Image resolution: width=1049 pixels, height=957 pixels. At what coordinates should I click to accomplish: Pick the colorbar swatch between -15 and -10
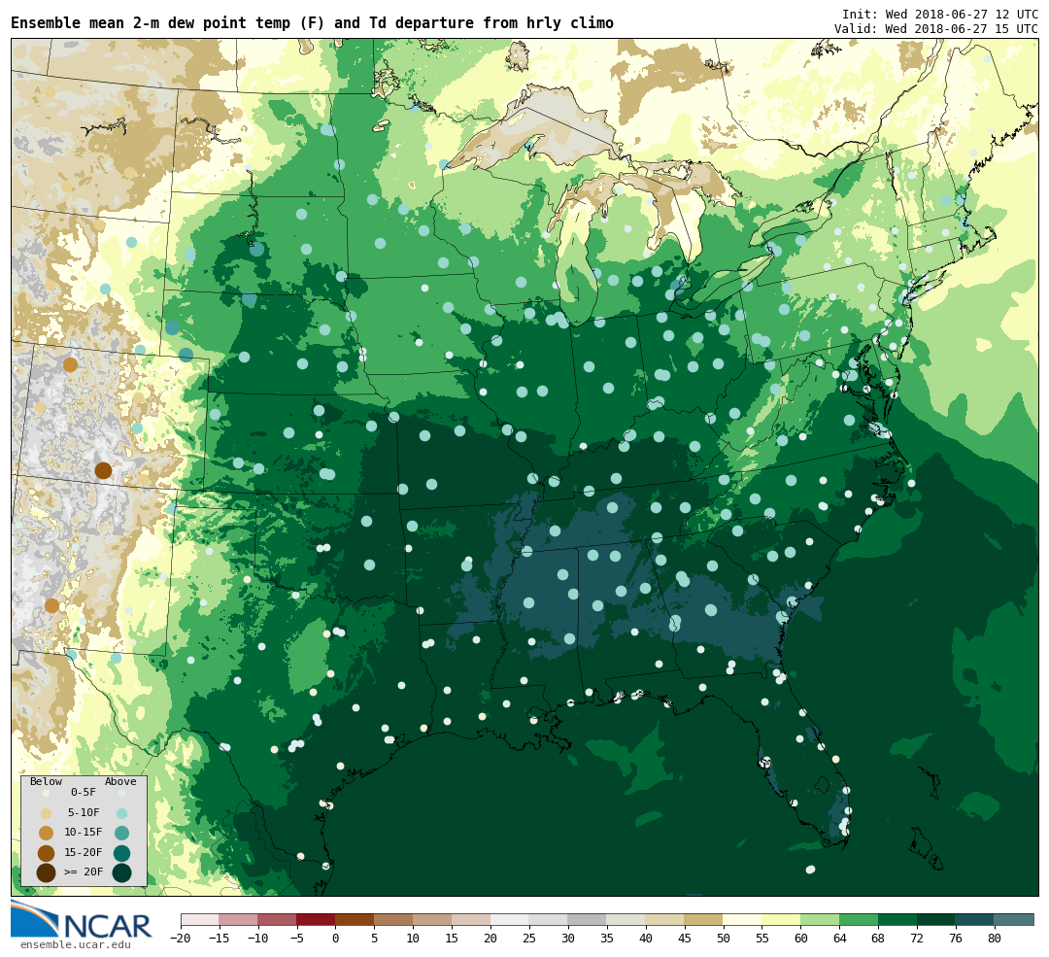pos(239,919)
